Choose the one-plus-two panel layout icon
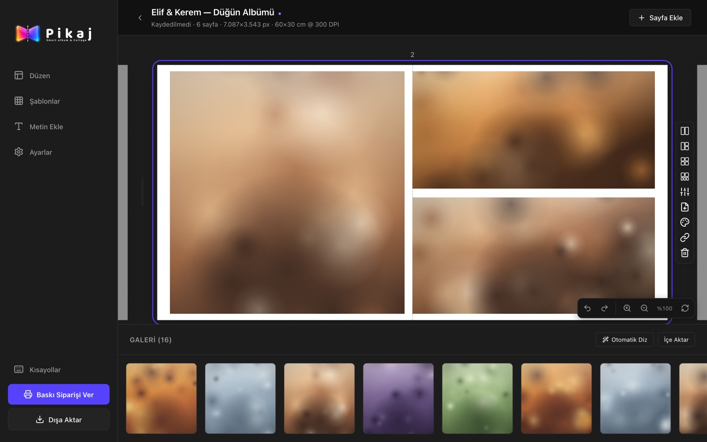This screenshot has width=707, height=442. tap(684, 146)
